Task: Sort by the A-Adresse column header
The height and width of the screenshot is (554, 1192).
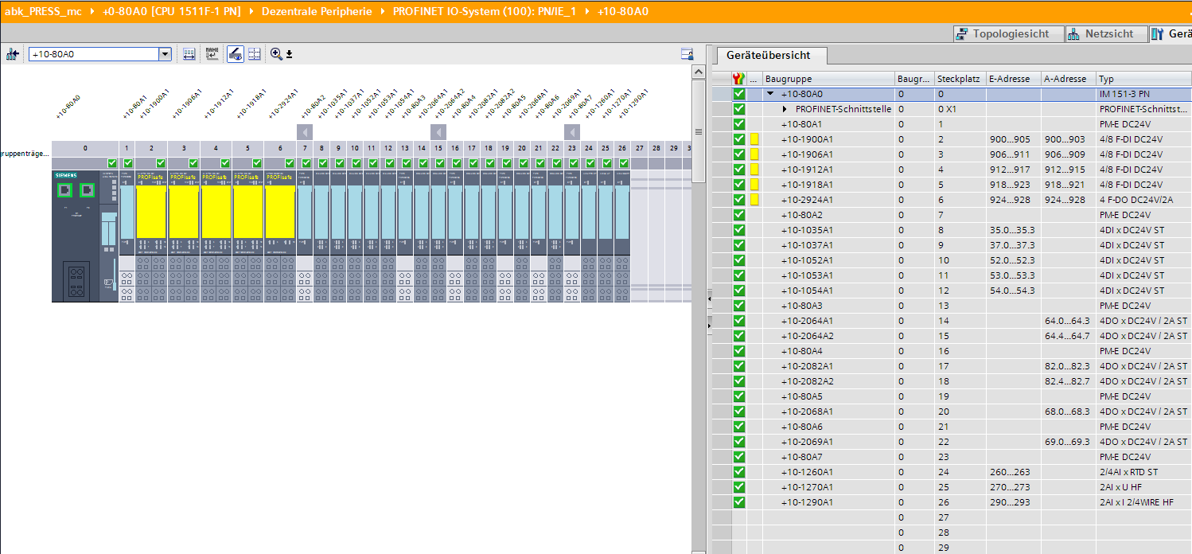Action: coord(1068,79)
